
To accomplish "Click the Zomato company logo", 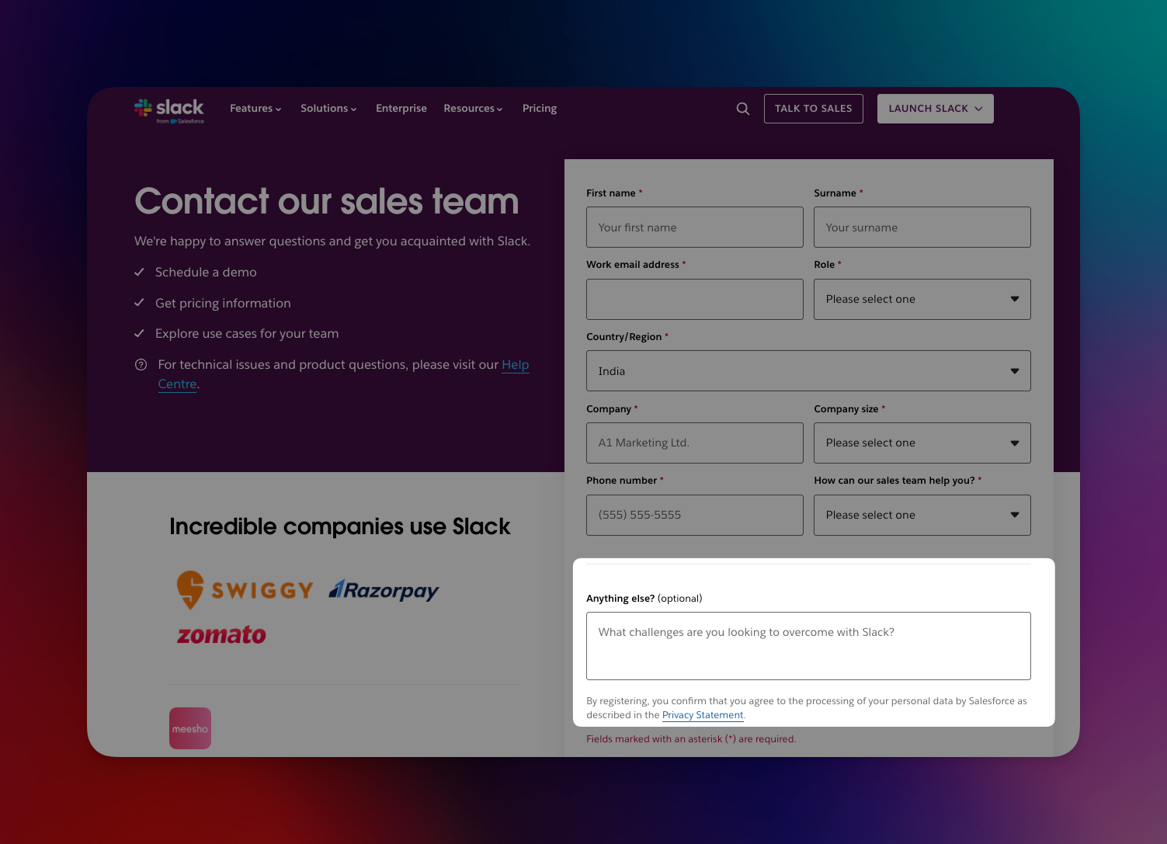I will (221, 634).
